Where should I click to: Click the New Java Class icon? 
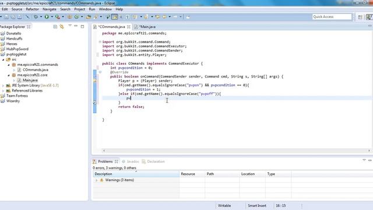[76, 17]
